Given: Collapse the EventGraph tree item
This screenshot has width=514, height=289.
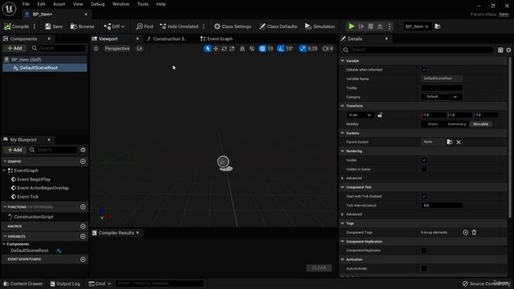Looking at the screenshot, I should pyautogui.click(x=4, y=171).
